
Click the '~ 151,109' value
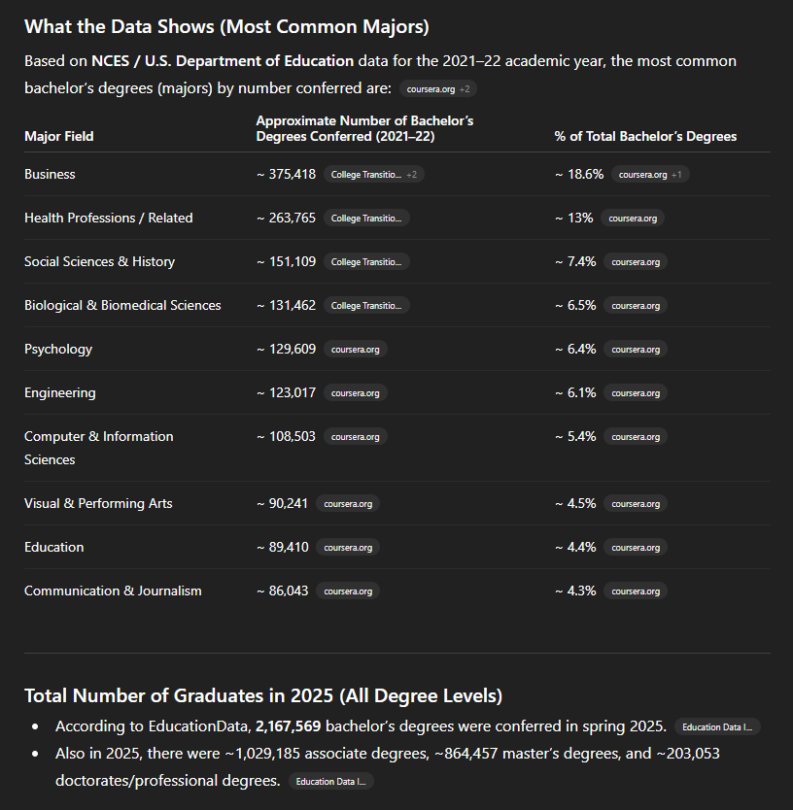click(286, 261)
